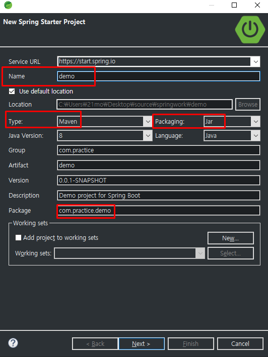This screenshot has width=268, height=357.
Task: Focus the Name input field
Action: pos(159,76)
